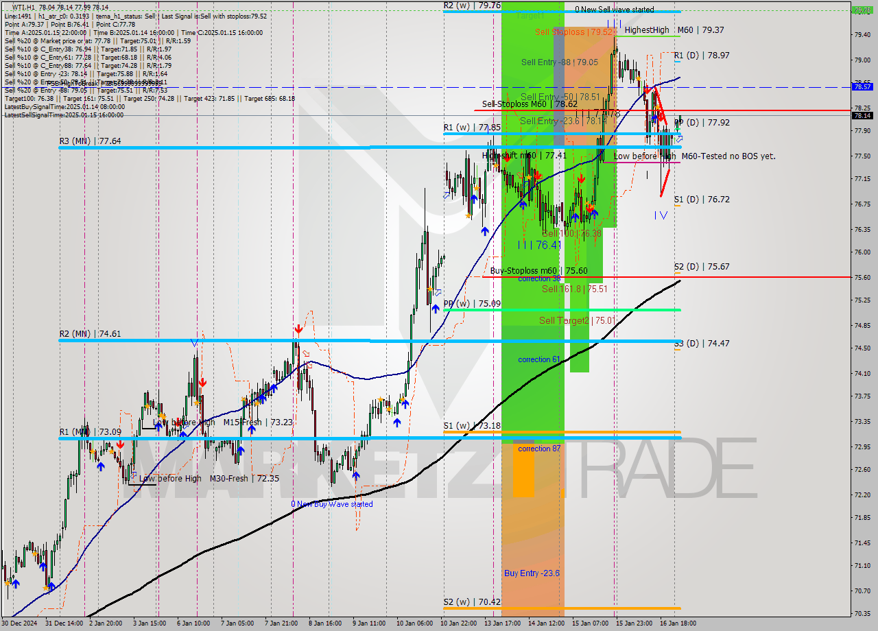Image resolution: width=878 pixels, height=631 pixels.
Task: Select 'LatestBuySignalTime:2025.01.14 08:00:00' text
Action: (x=64, y=107)
